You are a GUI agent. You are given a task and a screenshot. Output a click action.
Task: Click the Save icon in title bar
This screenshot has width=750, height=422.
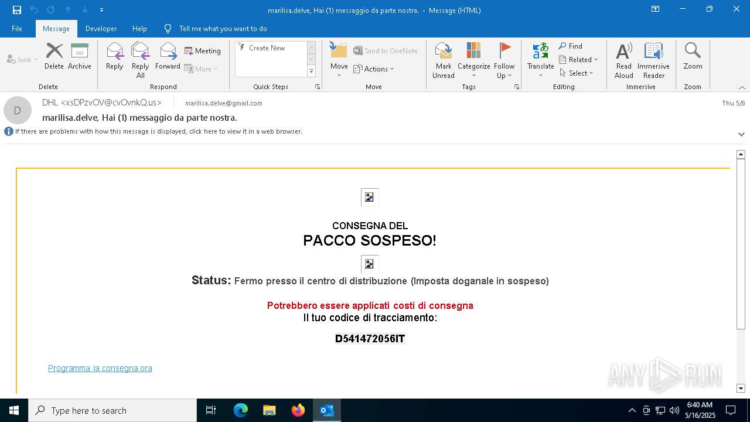(16, 10)
